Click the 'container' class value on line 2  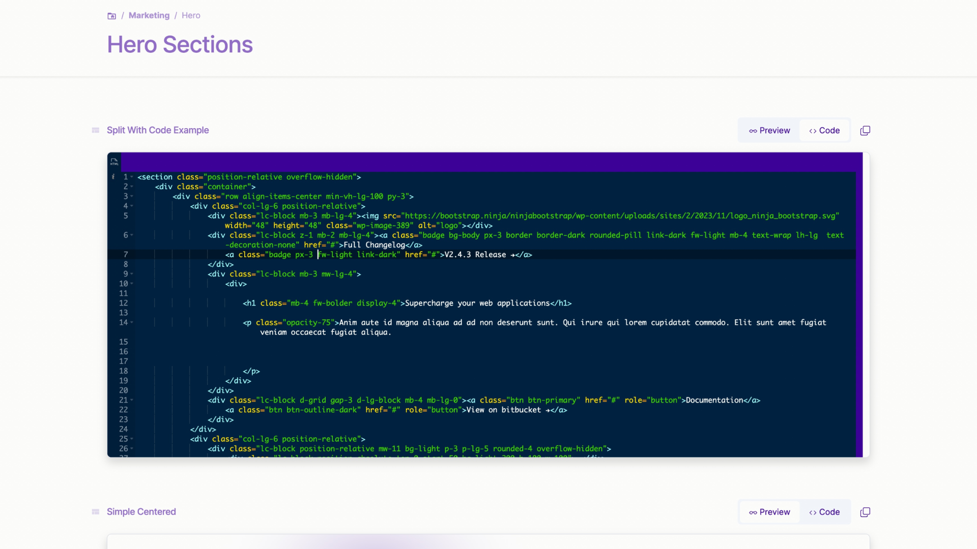pos(227,187)
